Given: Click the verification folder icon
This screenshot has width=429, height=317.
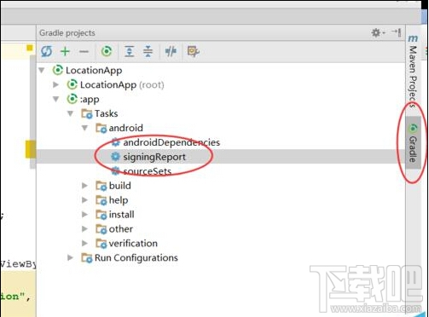Looking at the screenshot, I should tap(101, 244).
